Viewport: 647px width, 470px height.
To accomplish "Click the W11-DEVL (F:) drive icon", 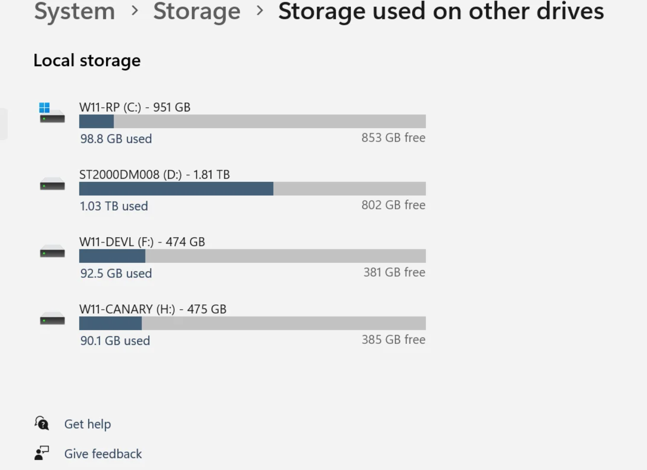I will click(x=51, y=252).
